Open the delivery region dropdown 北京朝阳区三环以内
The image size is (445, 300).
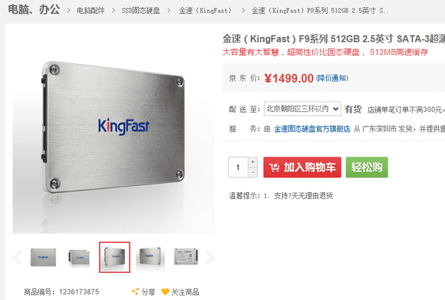pos(302,109)
